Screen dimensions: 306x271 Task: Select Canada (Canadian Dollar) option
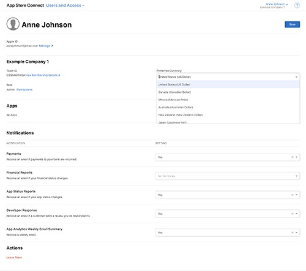point(228,92)
